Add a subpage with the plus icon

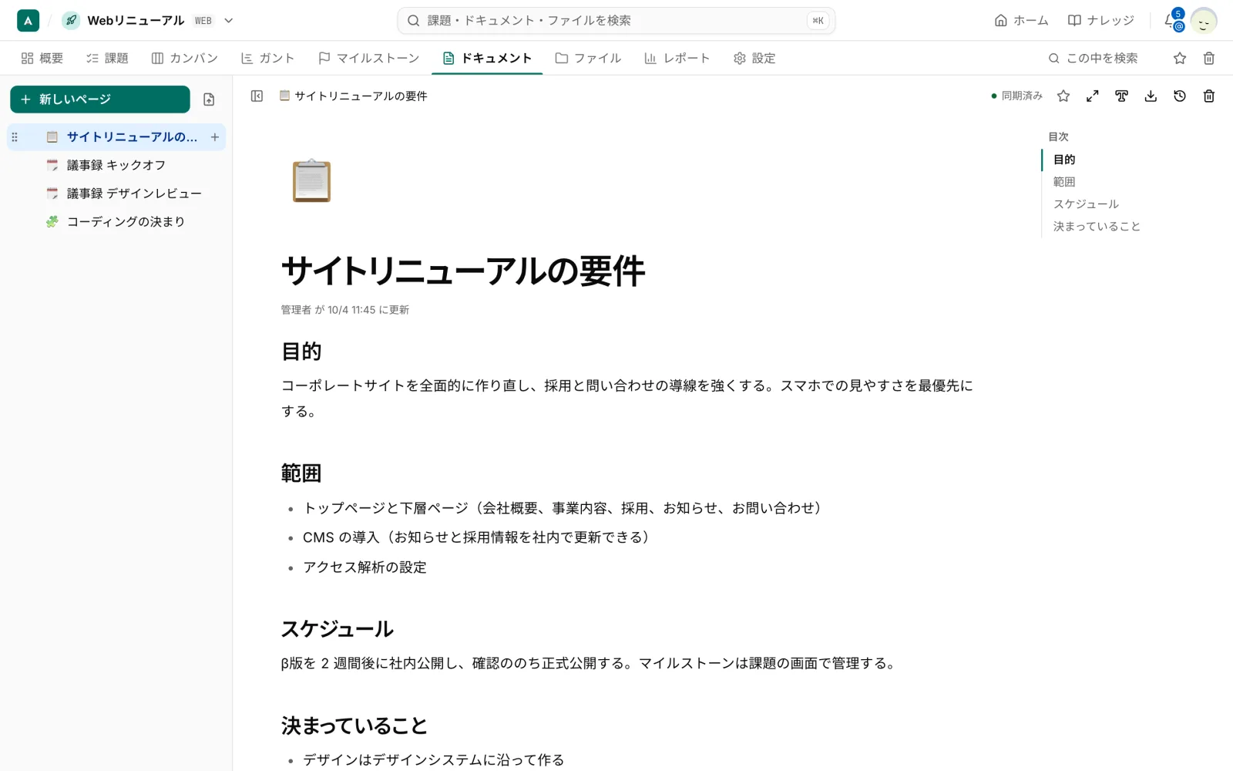214,137
